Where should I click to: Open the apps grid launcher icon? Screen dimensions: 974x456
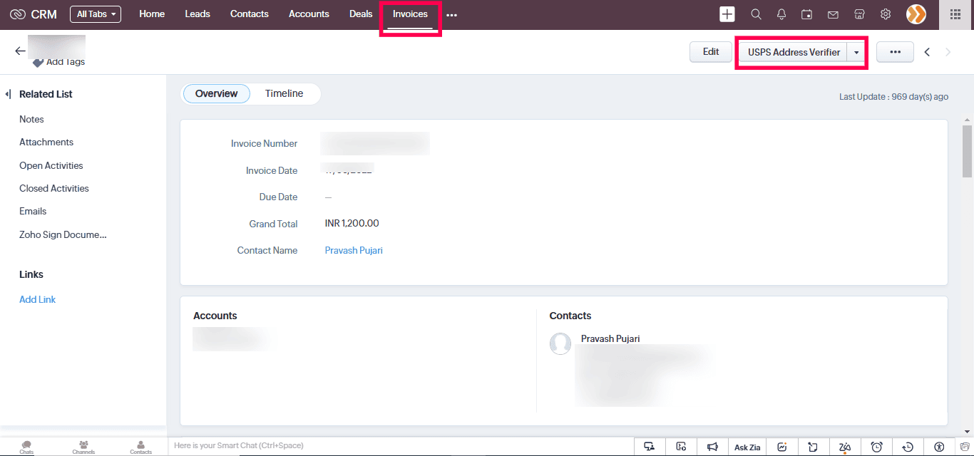point(955,14)
